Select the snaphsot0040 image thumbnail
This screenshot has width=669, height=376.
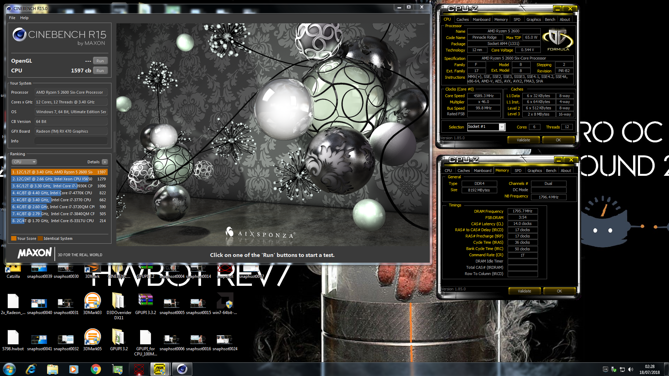click(x=39, y=306)
